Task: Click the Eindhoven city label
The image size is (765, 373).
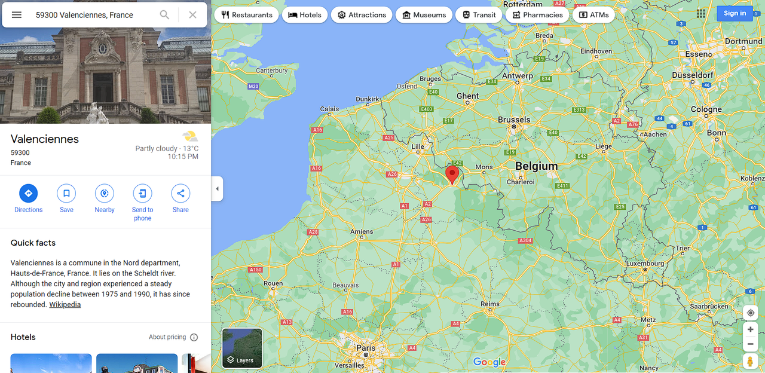Action: coord(596,51)
